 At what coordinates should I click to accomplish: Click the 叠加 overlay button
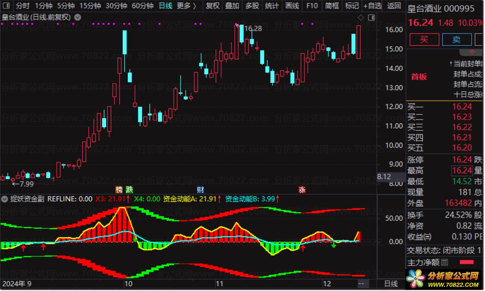pos(232,6)
